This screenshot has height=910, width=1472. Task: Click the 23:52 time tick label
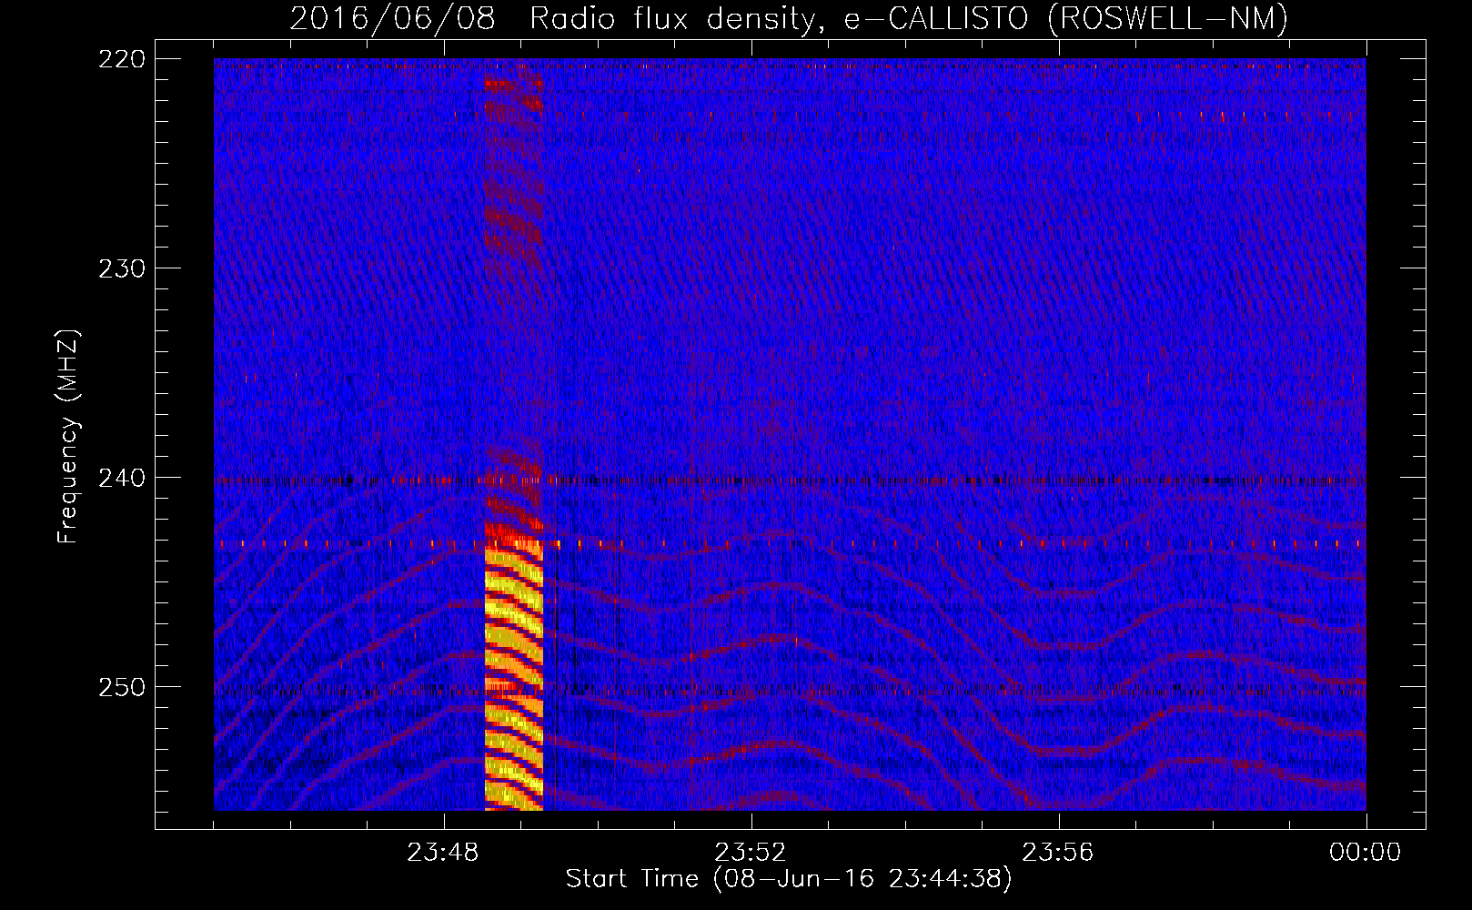coord(751,853)
